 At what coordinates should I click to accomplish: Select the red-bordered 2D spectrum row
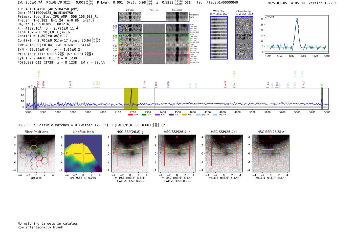pyautogui.click(x=153, y=59)
